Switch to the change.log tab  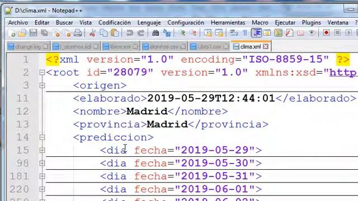coord(28,46)
